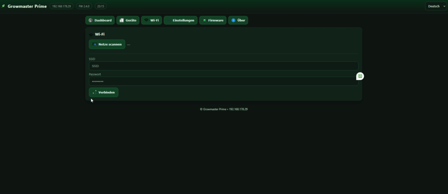
Task: Open the Dashboard tab
Action: click(100, 20)
